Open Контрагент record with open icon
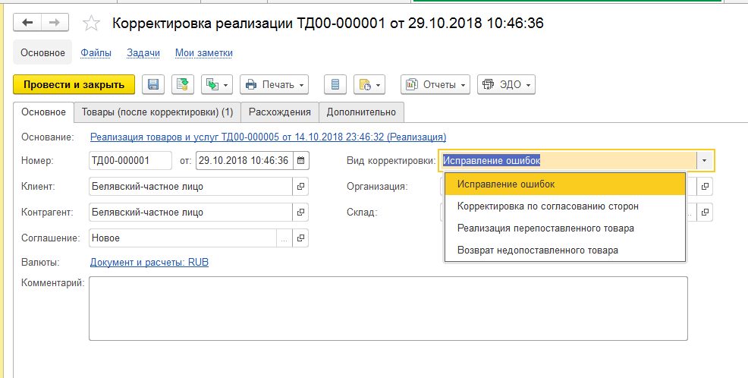748x378 pixels. [x=300, y=212]
